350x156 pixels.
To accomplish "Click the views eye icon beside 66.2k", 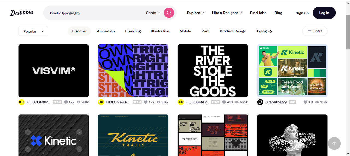I will click(237, 102).
